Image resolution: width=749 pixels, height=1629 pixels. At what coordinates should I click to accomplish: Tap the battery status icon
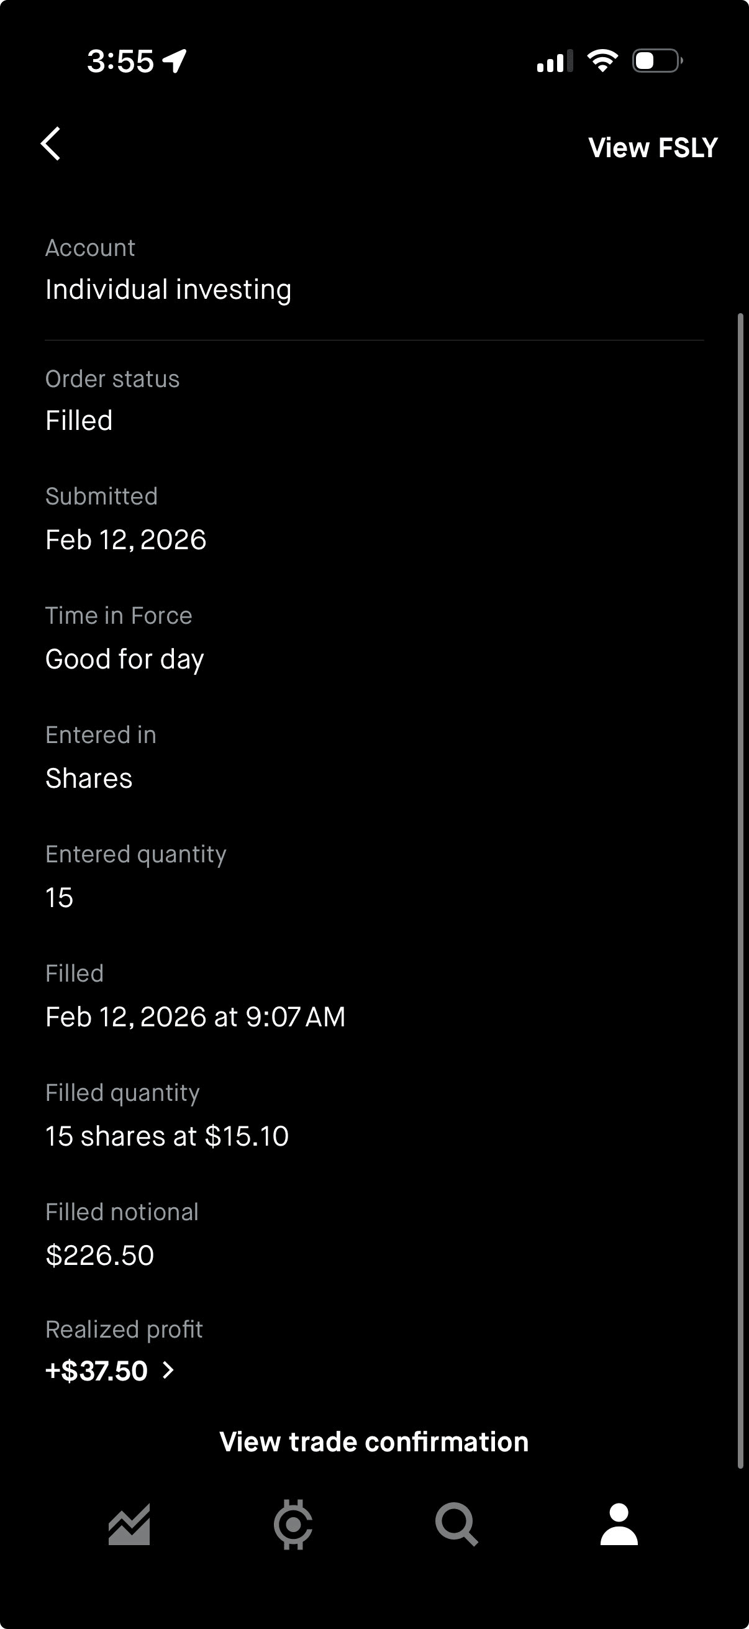(x=656, y=61)
